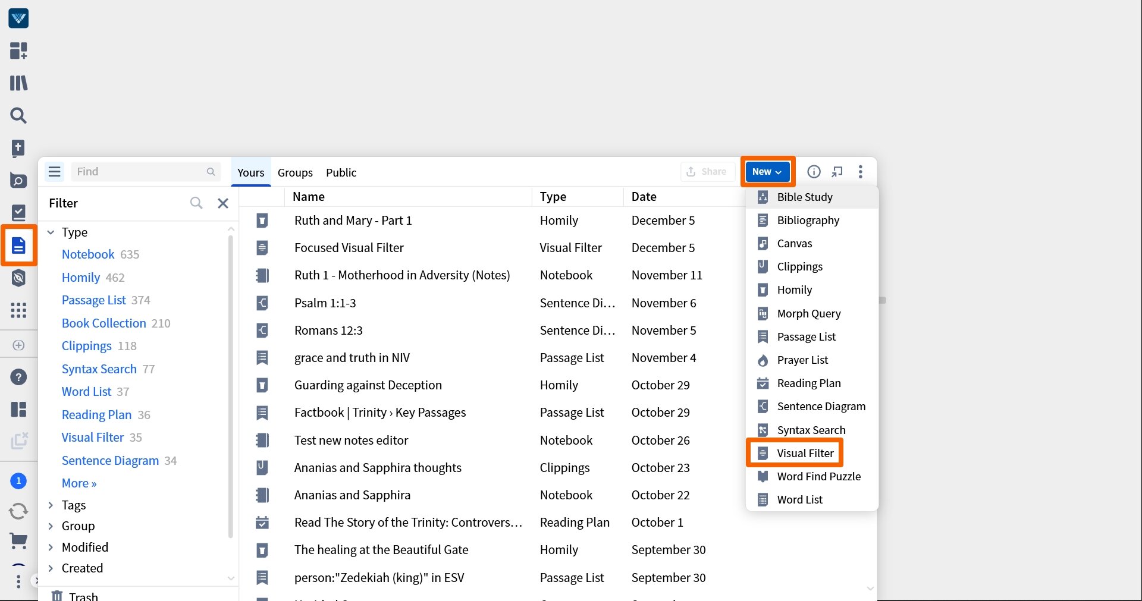This screenshot has width=1142, height=601.
Task: Filter by Book Collection type
Action: 104,323
